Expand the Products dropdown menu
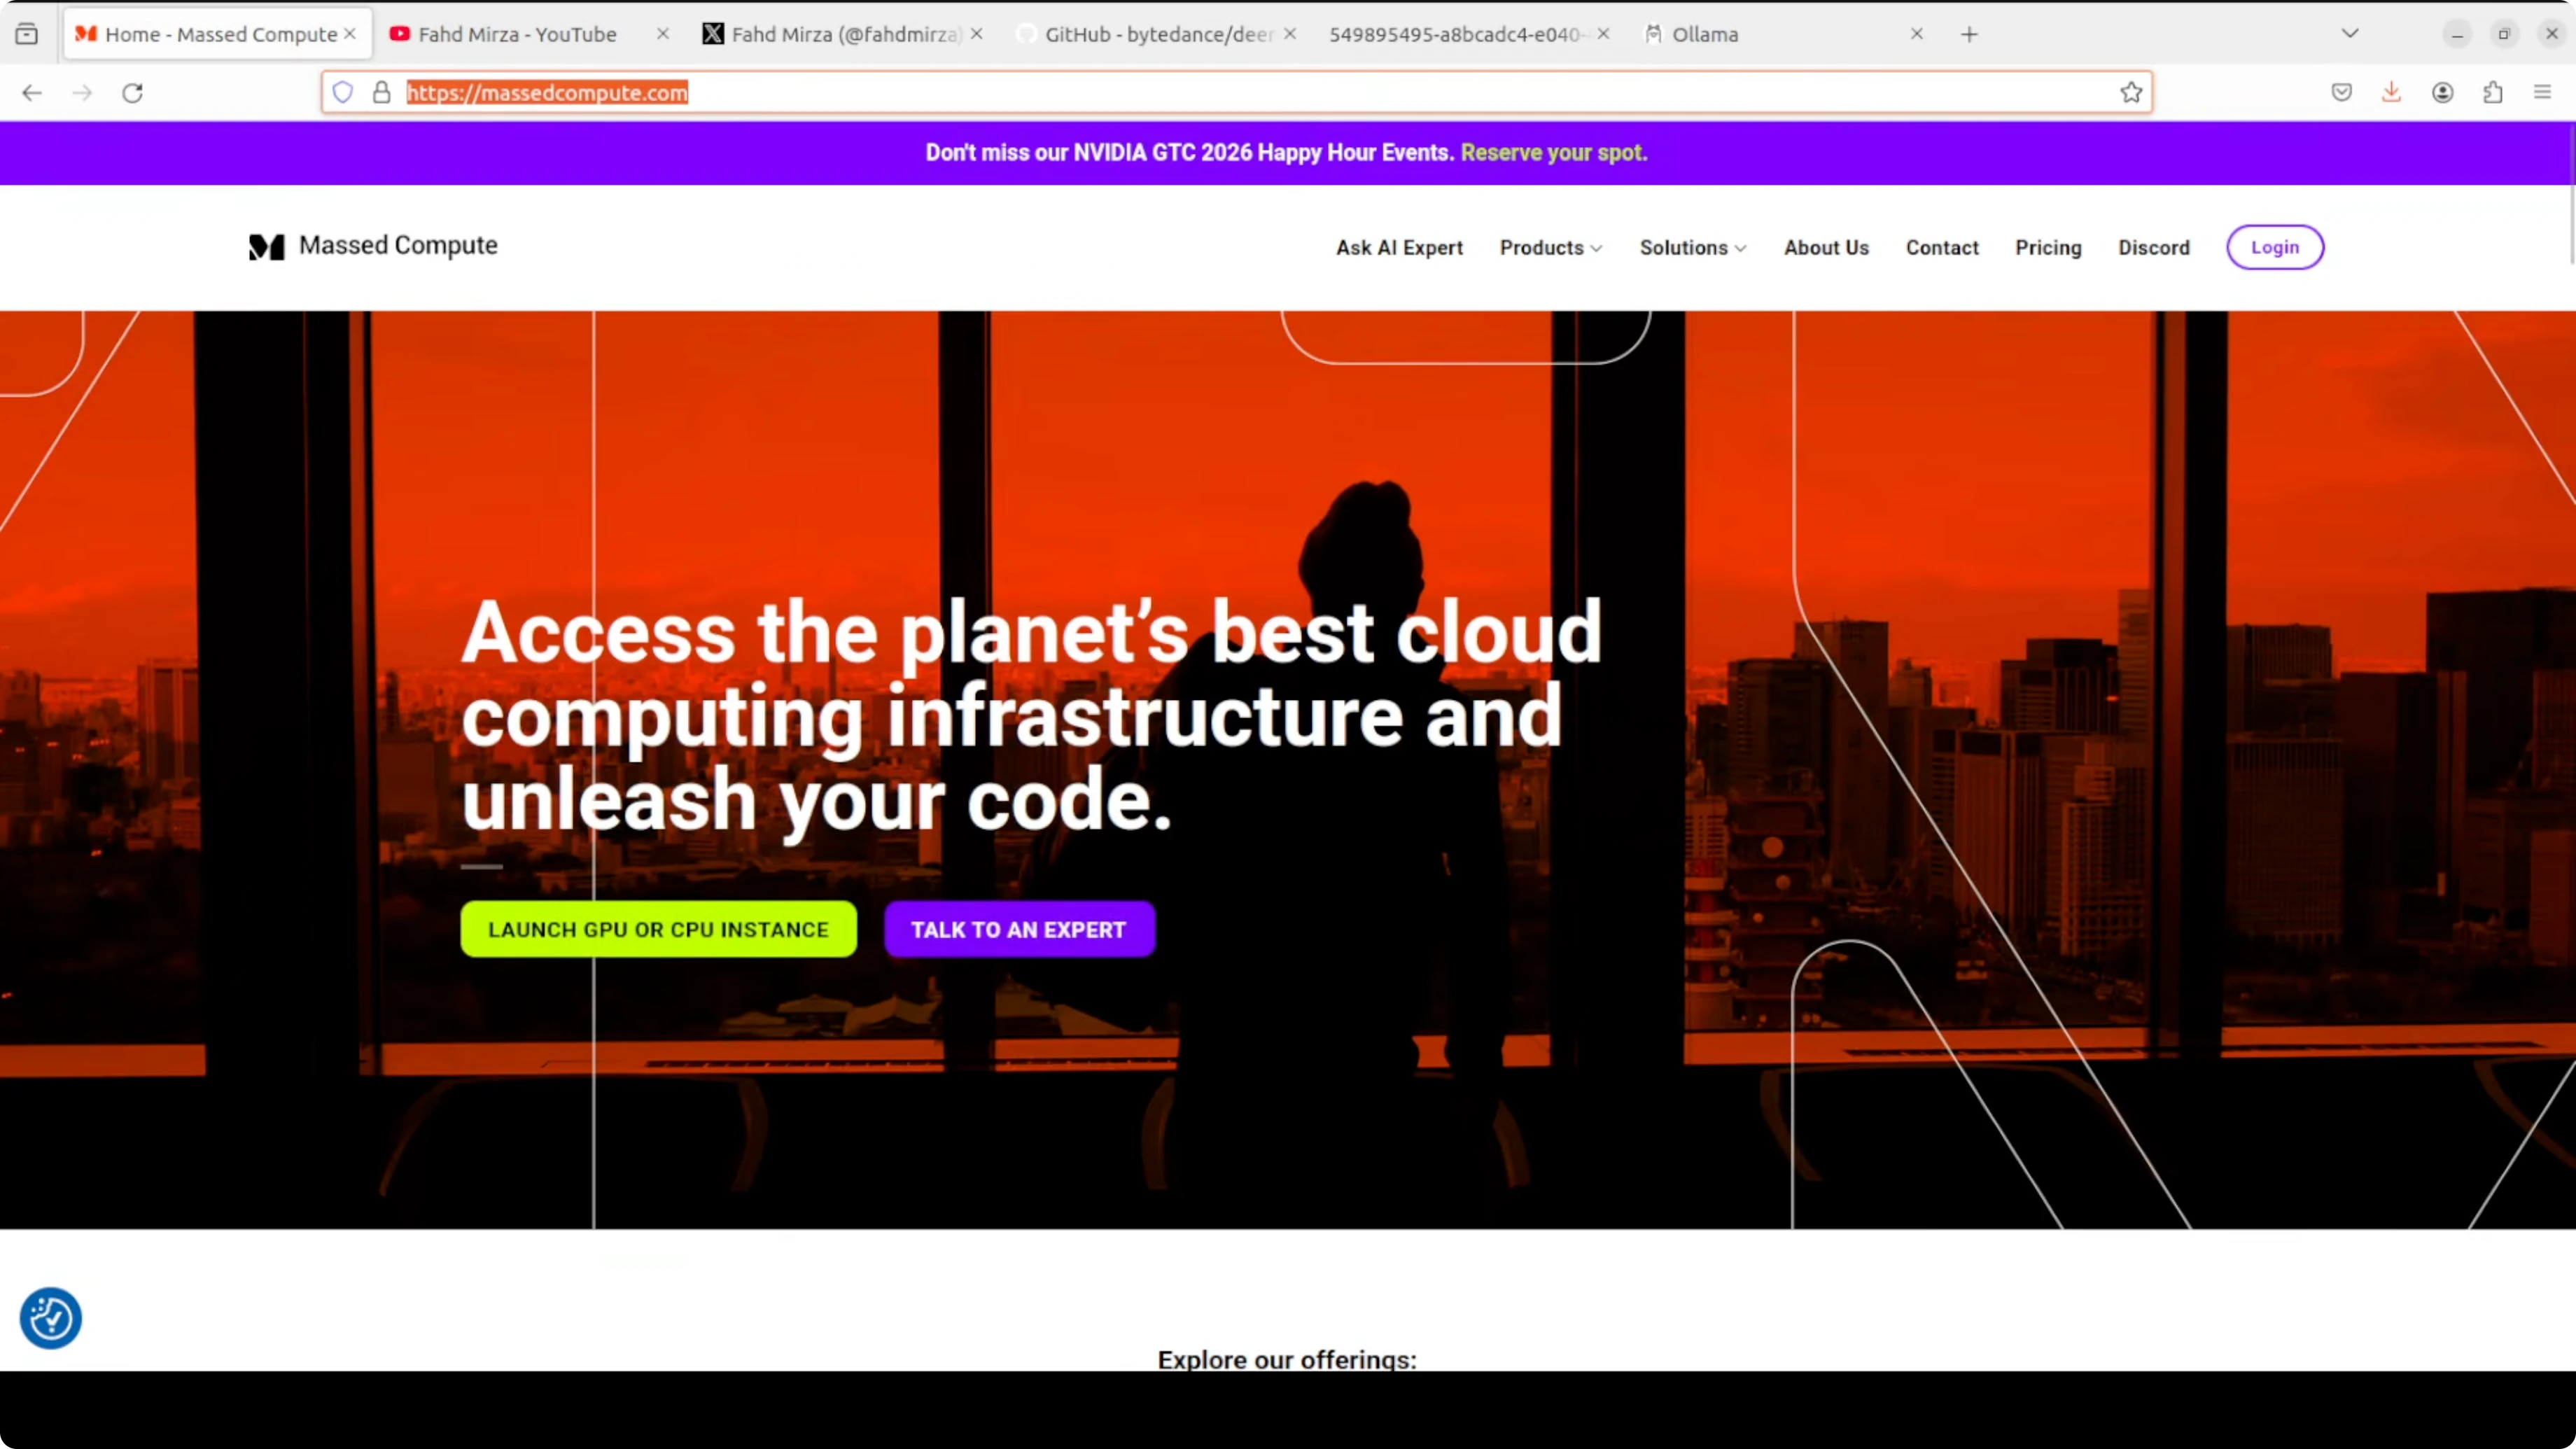 click(x=1550, y=248)
